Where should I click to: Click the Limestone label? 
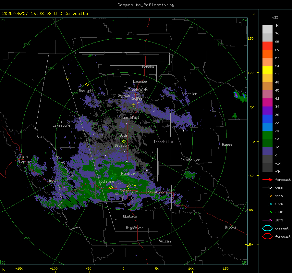pyautogui.click(x=61, y=125)
